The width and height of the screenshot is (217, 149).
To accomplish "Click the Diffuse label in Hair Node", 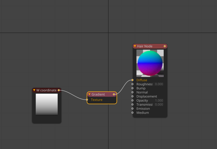I will click(142, 80).
